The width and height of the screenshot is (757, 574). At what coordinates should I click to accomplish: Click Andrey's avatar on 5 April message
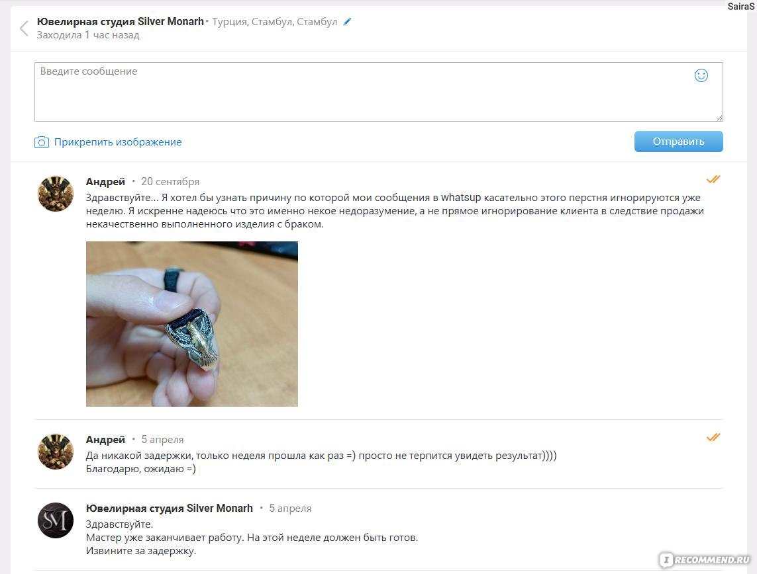click(x=56, y=452)
